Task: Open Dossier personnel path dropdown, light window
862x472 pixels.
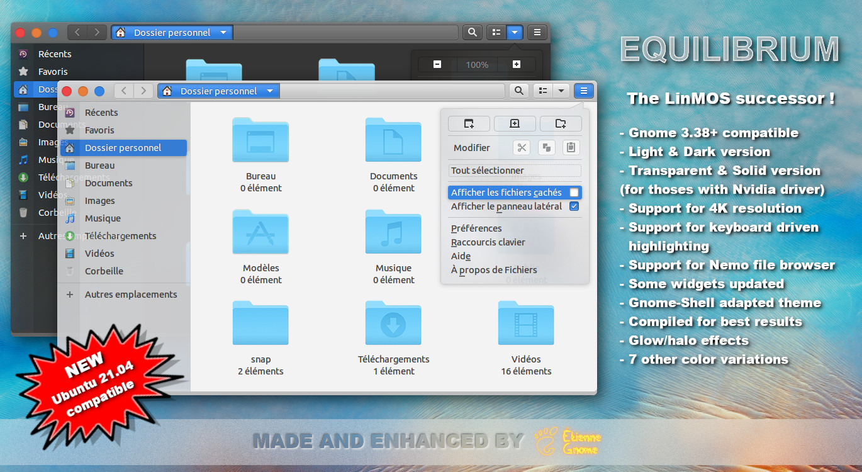Action: point(218,91)
